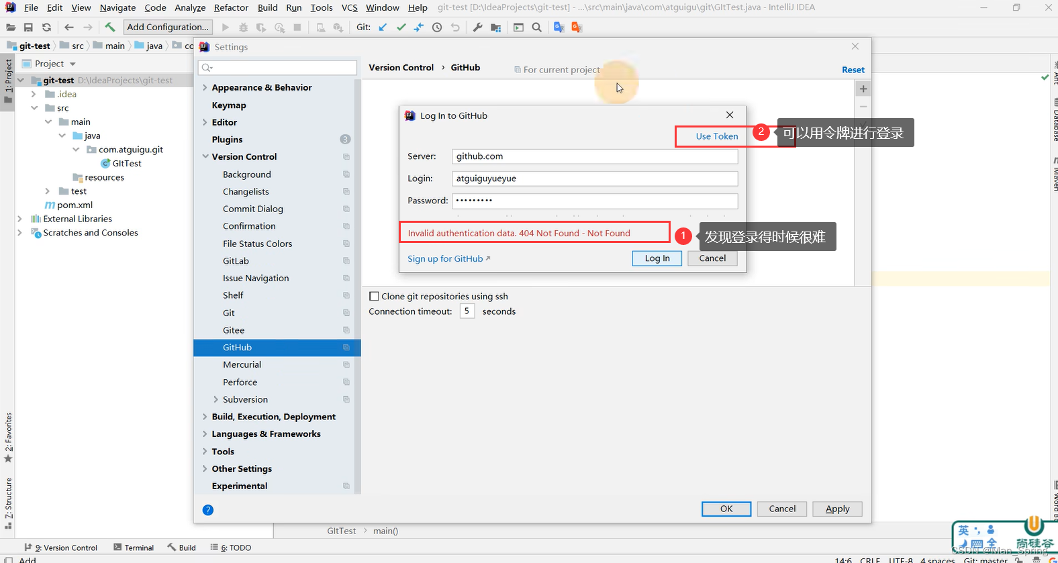The width and height of the screenshot is (1058, 563).
Task: Open Project Structure toolbar icon
Action: [x=495, y=28]
